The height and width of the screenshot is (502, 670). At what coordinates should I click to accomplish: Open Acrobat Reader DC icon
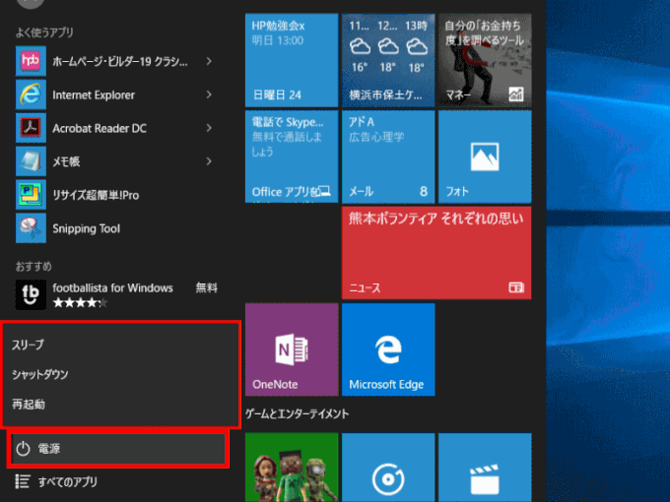(x=31, y=129)
